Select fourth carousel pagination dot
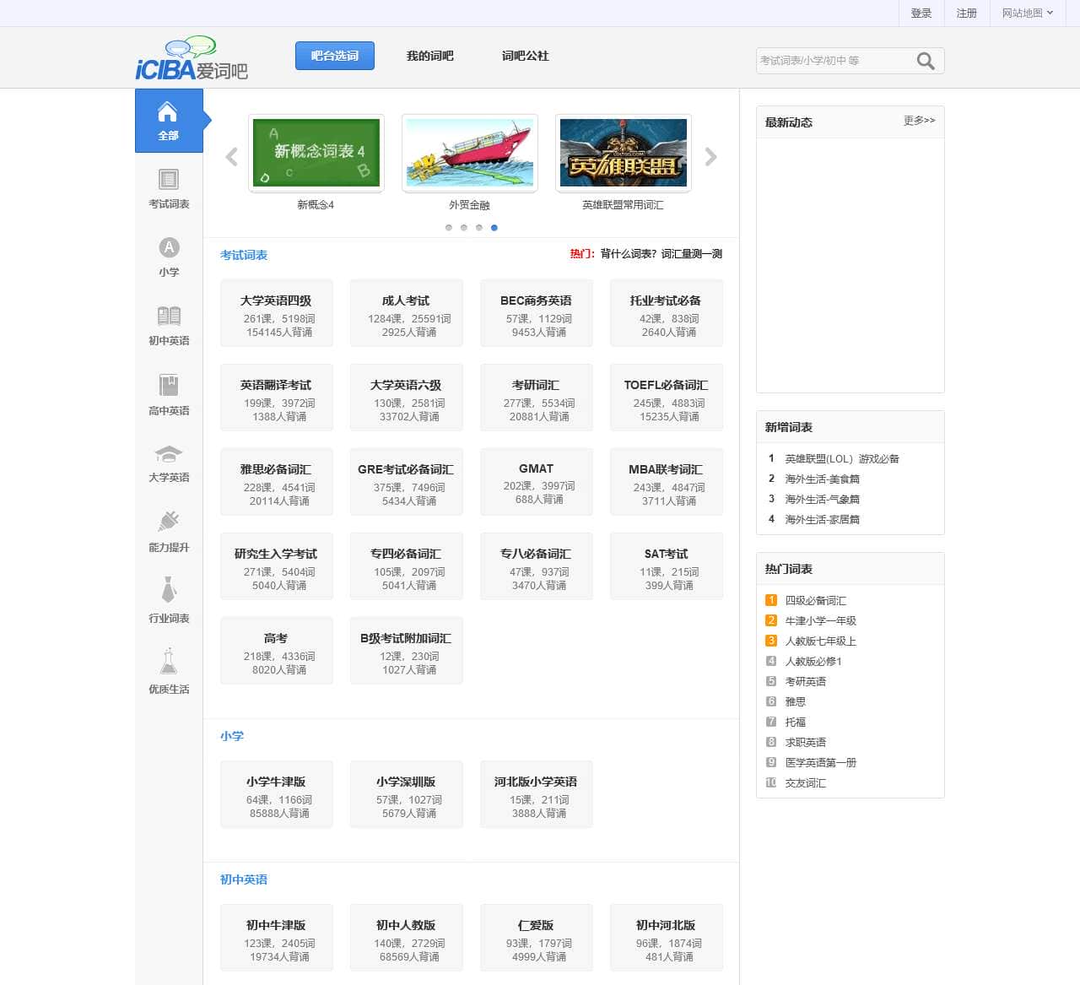This screenshot has width=1080, height=985. pyautogui.click(x=494, y=228)
